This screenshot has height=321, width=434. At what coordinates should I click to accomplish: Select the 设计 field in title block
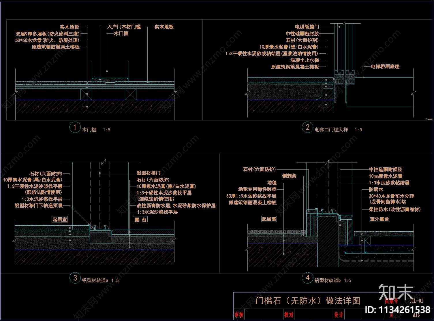point(339,315)
